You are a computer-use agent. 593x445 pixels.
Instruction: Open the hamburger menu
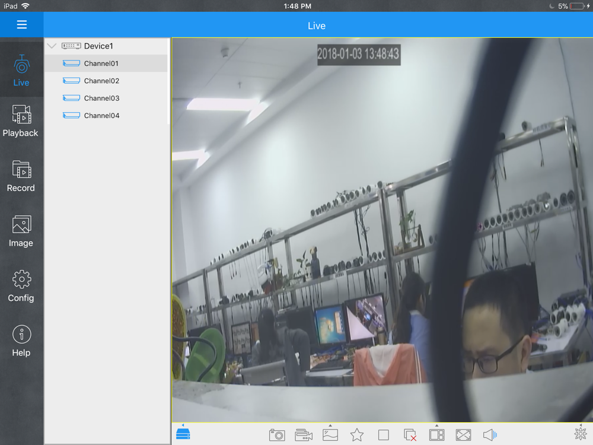coord(21,24)
